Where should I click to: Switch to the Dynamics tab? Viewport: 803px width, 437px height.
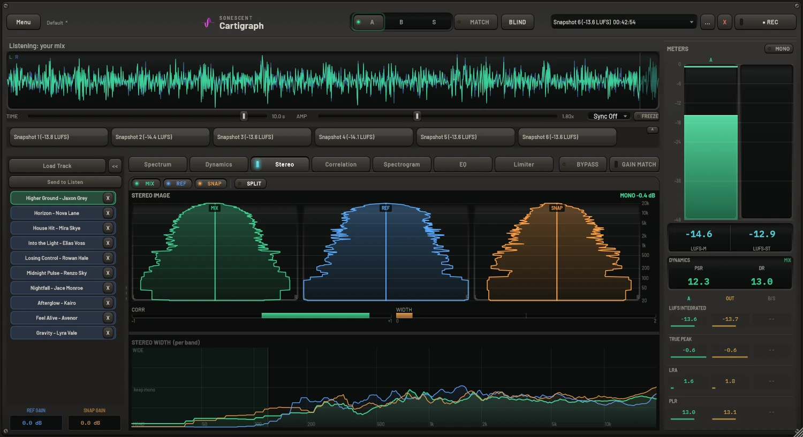pyautogui.click(x=218, y=164)
